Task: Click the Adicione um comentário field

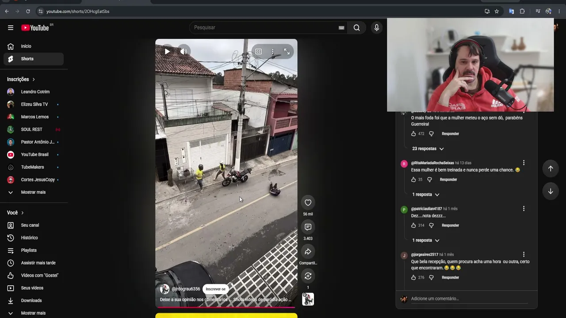Action: pyautogui.click(x=469, y=299)
